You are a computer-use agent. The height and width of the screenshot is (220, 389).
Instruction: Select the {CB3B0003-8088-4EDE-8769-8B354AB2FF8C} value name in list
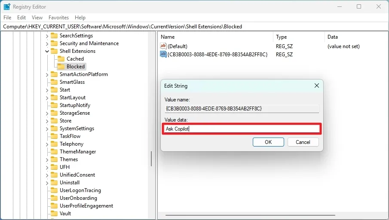coord(217,54)
